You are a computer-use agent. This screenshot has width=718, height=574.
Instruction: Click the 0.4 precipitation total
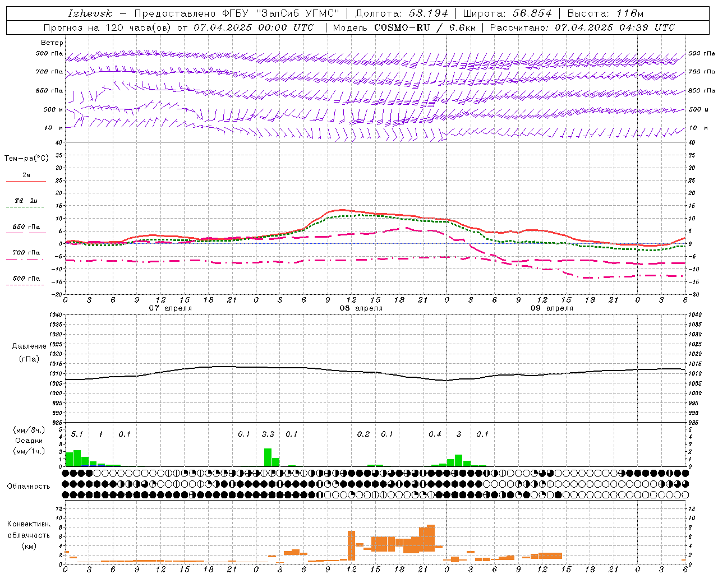pos(435,434)
